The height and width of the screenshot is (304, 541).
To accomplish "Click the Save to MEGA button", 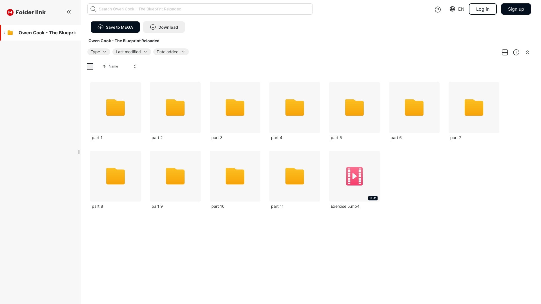I will tap(115, 27).
